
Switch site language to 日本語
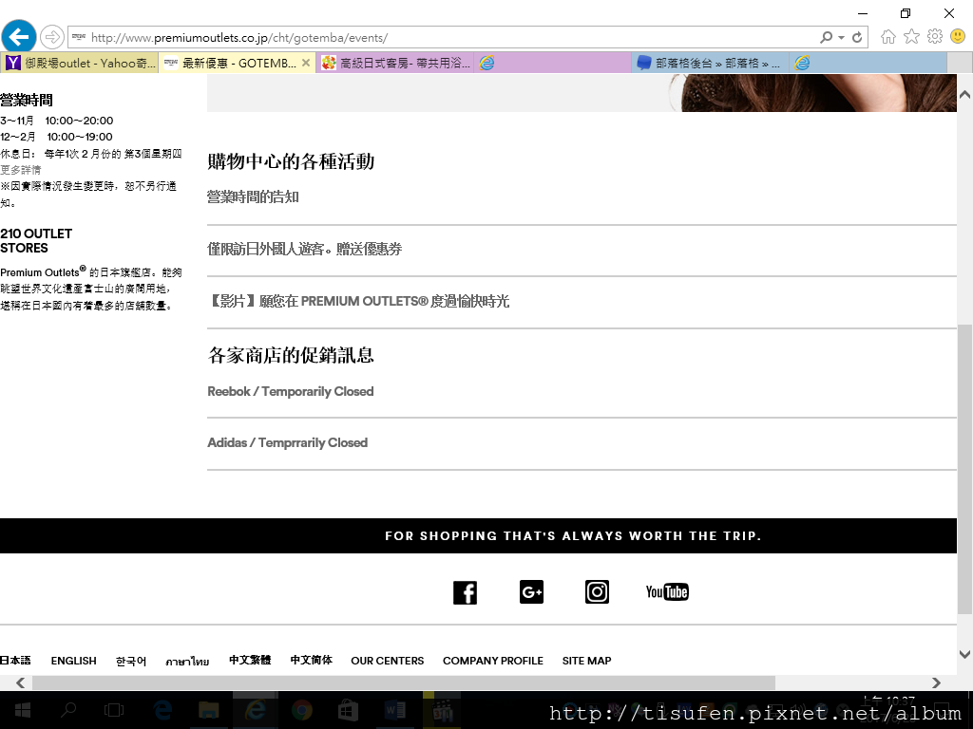tap(15, 661)
